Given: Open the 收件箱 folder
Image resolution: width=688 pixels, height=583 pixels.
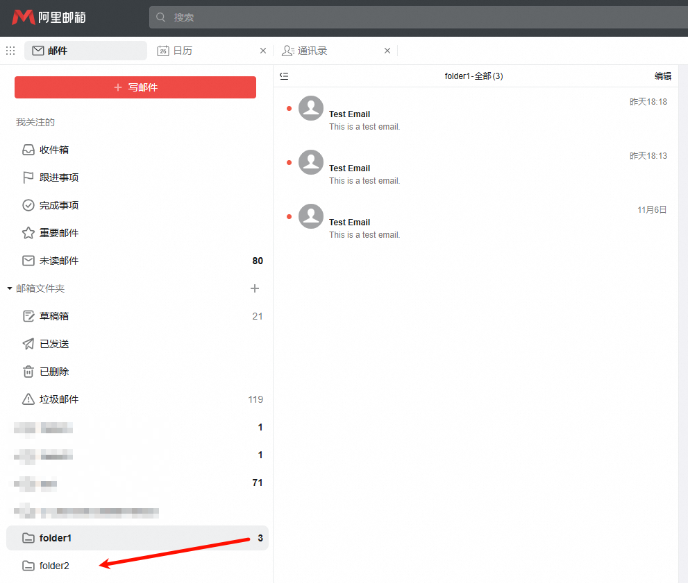Looking at the screenshot, I should (x=137, y=150).
